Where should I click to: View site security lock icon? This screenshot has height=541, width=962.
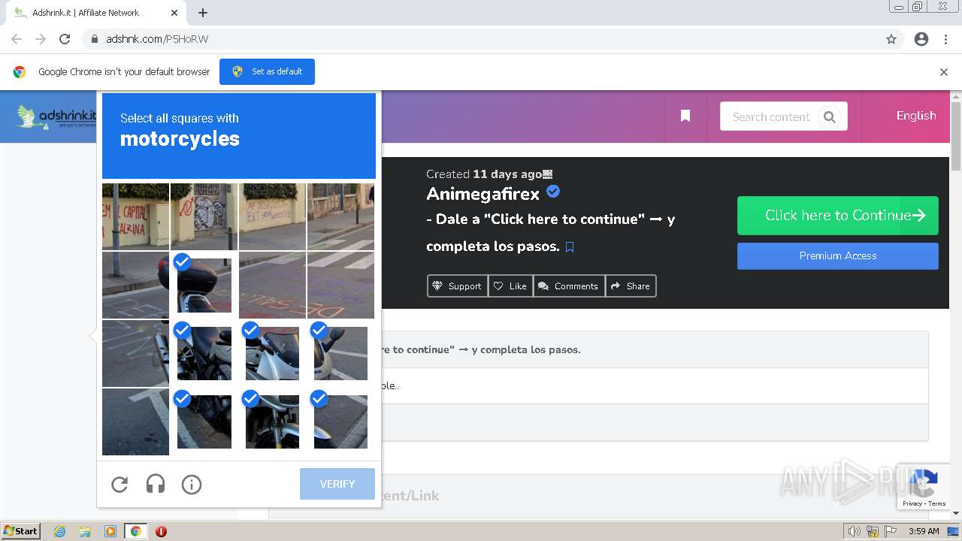coord(94,39)
